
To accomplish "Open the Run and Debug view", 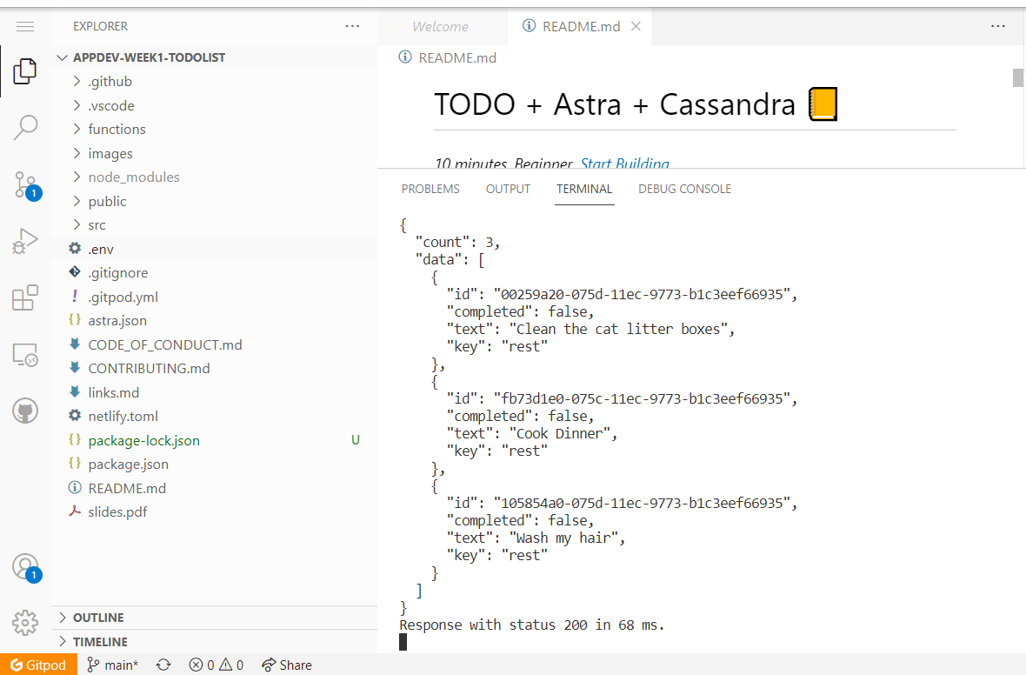I will point(25,241).
